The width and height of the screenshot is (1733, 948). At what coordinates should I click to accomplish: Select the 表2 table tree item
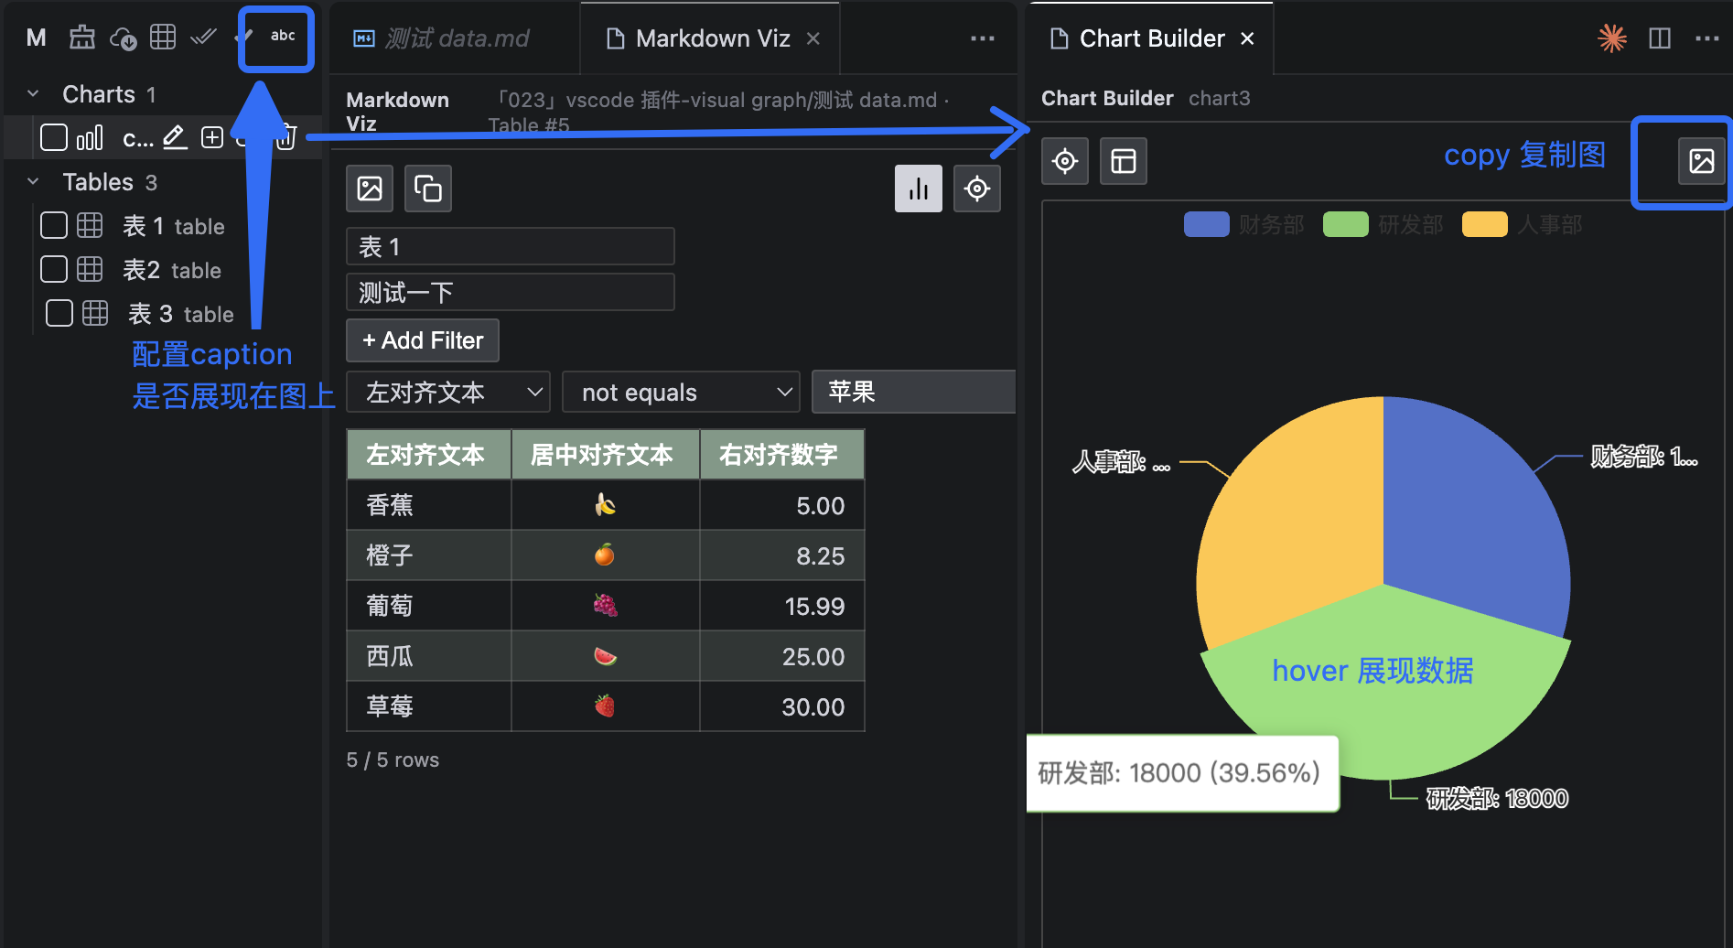163,269
